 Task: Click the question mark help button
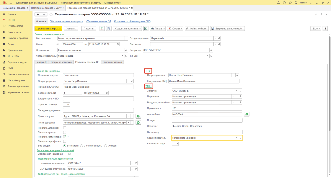325,29
